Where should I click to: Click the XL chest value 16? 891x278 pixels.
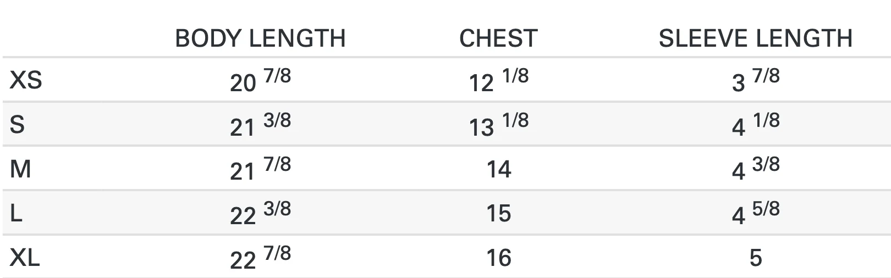(x=499, y=258)
